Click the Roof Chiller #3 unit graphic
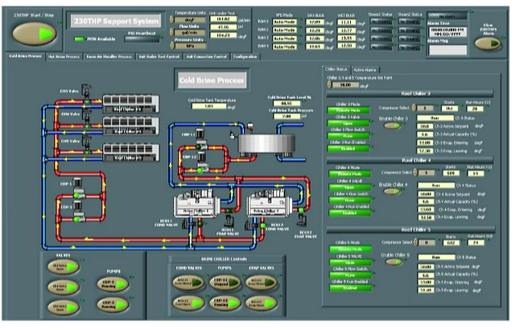 pyautogui.click(x=130, y=104)
